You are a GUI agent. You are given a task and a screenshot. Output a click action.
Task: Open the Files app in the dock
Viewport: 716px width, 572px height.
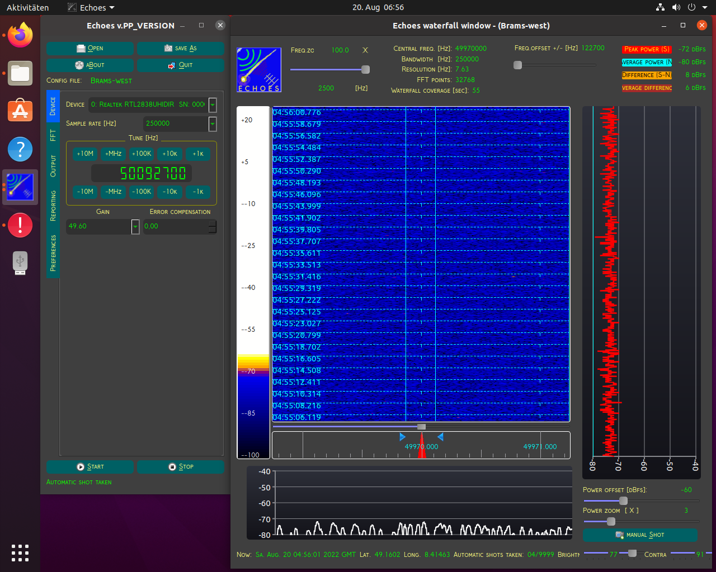(x=20, y=73)
